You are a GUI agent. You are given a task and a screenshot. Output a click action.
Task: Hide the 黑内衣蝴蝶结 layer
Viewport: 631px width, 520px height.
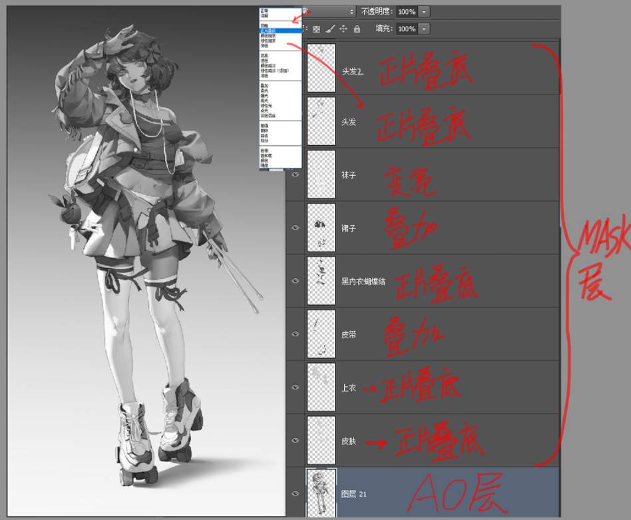(296, 281)
